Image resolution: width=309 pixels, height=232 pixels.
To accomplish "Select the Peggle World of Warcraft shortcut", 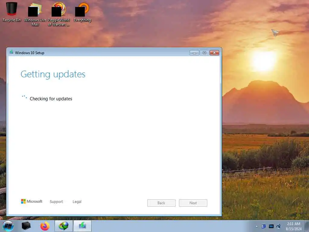I will click(59, 14).
